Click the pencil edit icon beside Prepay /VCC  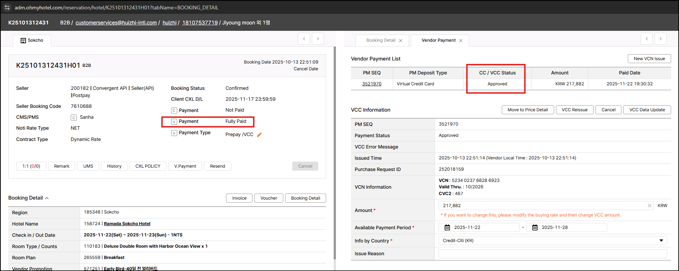[259, 135]
